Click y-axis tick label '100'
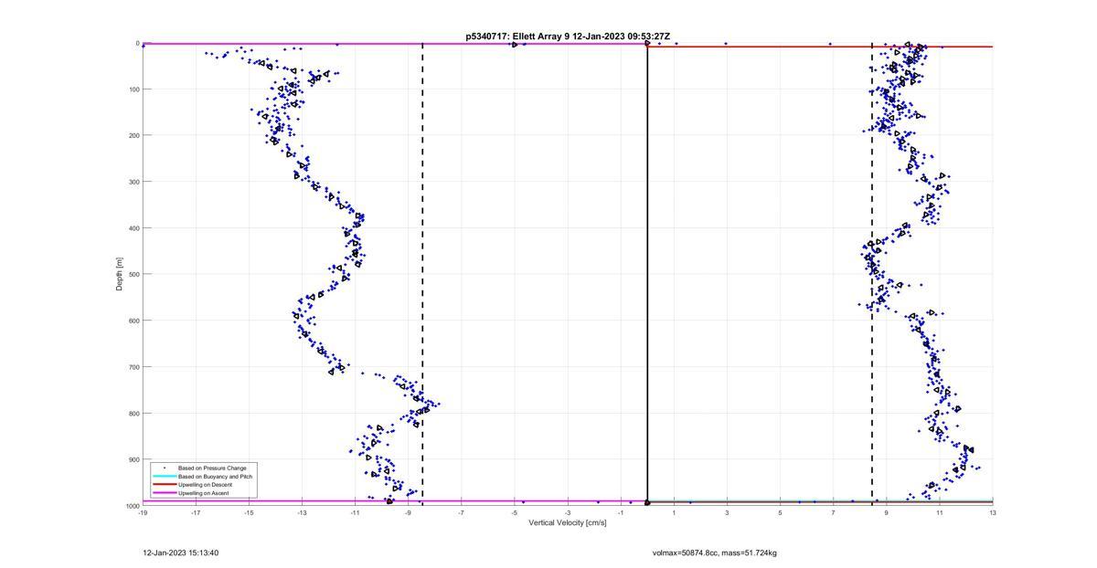This screenshot has width=1097, height=568. (x=133, y=89)
